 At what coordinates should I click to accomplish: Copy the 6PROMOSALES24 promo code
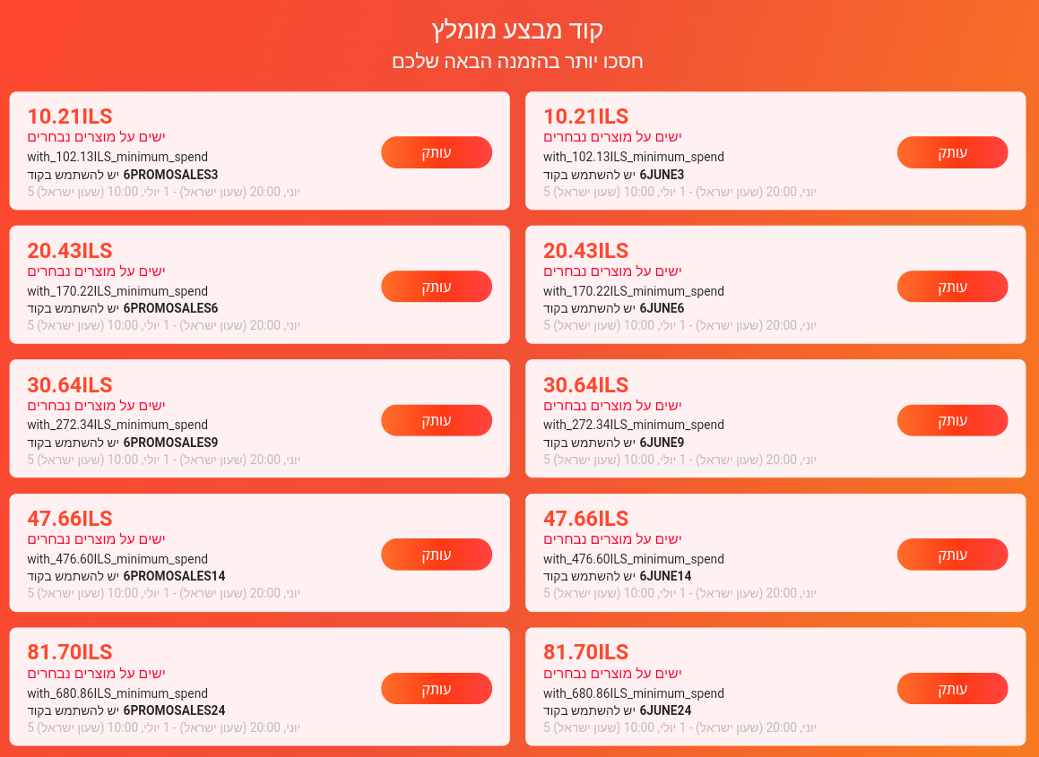click(x=437, y=688)
